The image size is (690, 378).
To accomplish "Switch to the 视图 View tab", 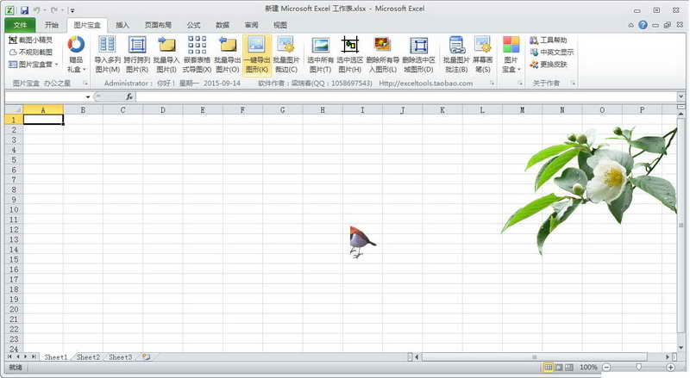I will click(280, 25).
